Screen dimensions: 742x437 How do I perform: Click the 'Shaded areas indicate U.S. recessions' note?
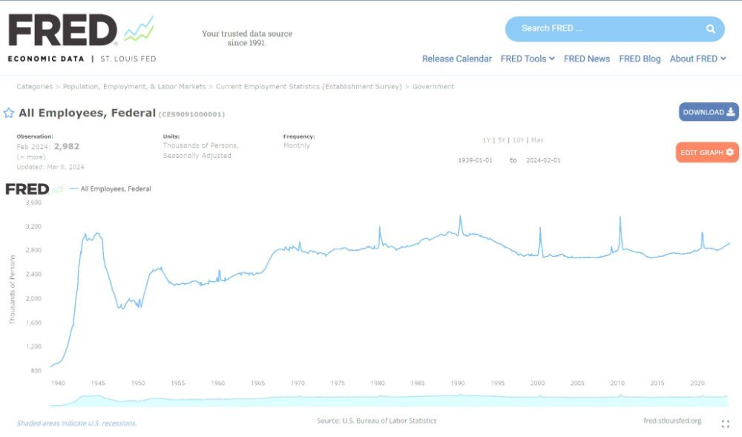coord(76,424)
